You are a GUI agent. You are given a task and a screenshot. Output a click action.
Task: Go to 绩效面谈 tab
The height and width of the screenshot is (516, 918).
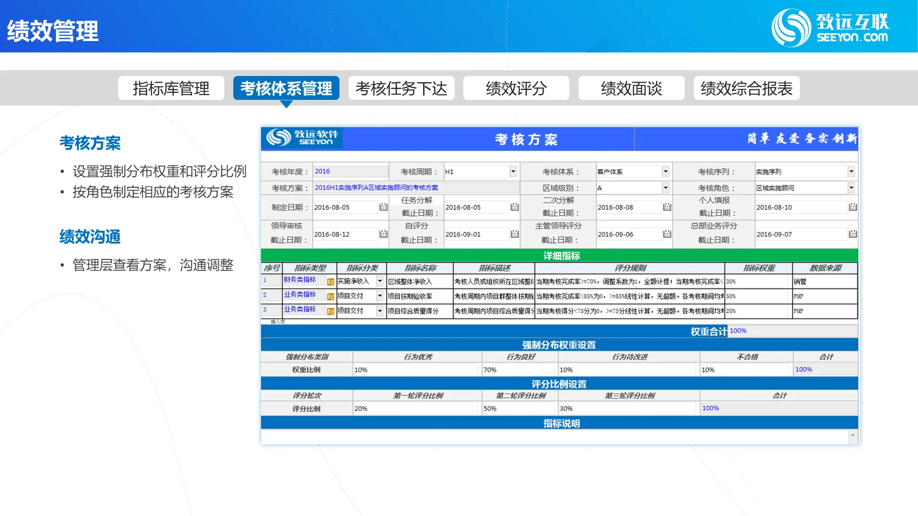632,88
